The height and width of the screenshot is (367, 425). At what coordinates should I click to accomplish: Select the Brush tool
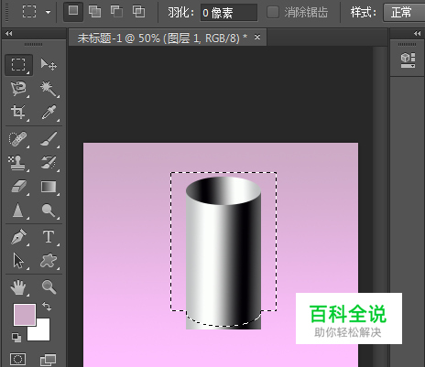49,139
